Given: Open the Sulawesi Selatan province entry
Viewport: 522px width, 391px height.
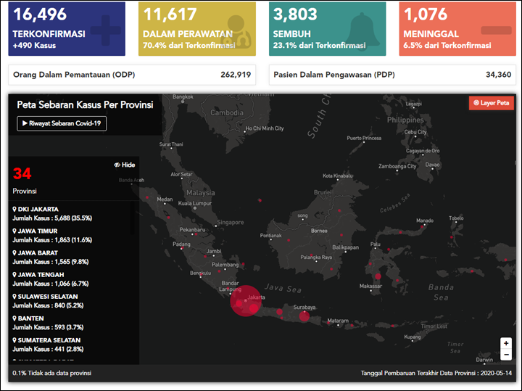Looking at the screenshot, I should pos(48,301).
